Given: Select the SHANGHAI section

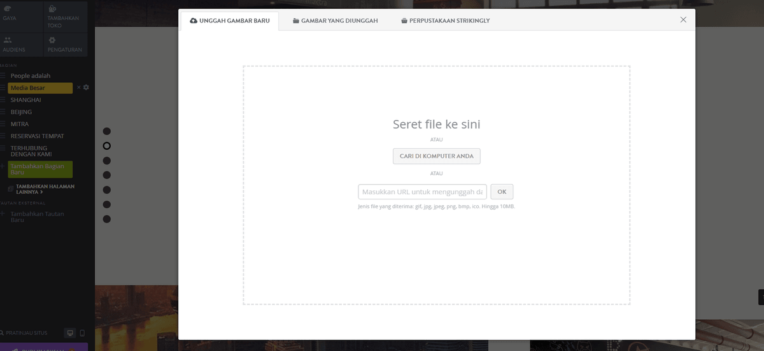Looking at the screenshot, I should (x=26, y=100).
